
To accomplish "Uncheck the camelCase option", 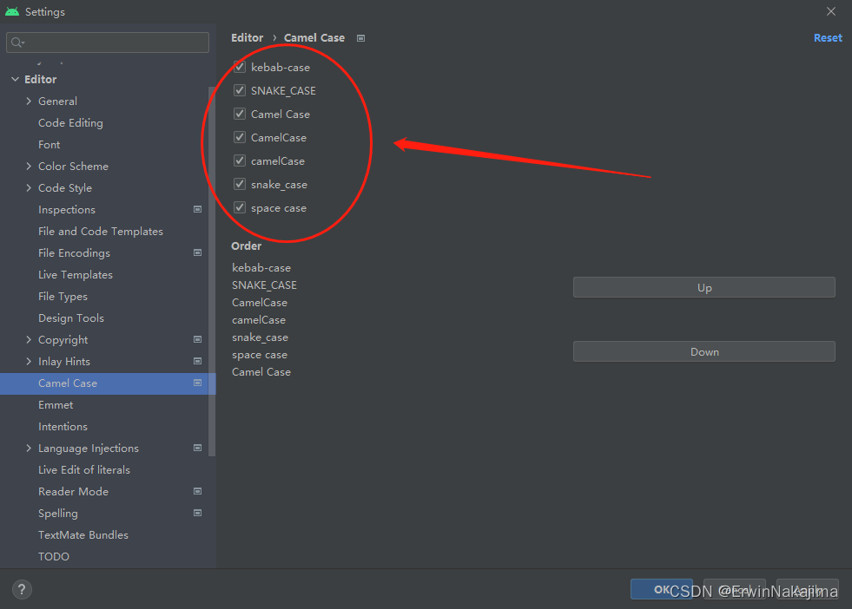I will click(x=239, y=160).
